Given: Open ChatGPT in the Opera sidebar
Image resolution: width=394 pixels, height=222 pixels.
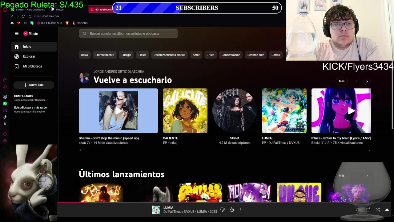Looking at the screenshot, I should click(5, 97).
